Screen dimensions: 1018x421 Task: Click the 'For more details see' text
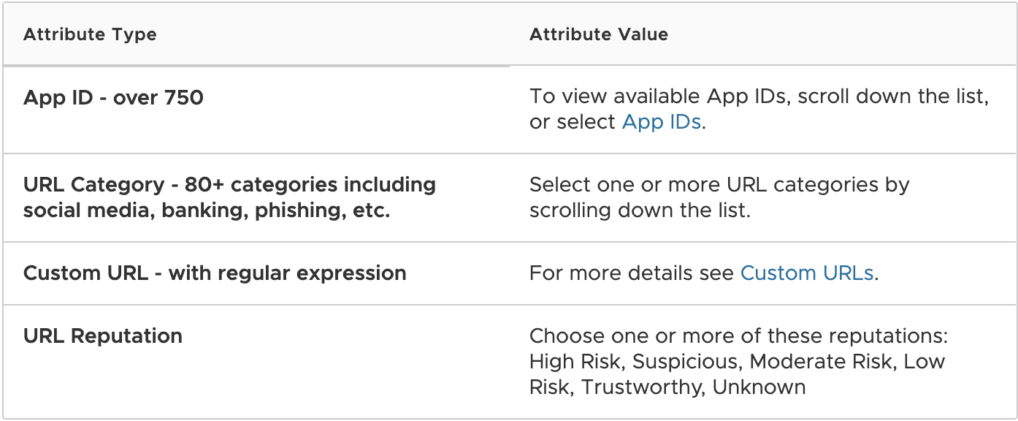click(x=632, y=273)
